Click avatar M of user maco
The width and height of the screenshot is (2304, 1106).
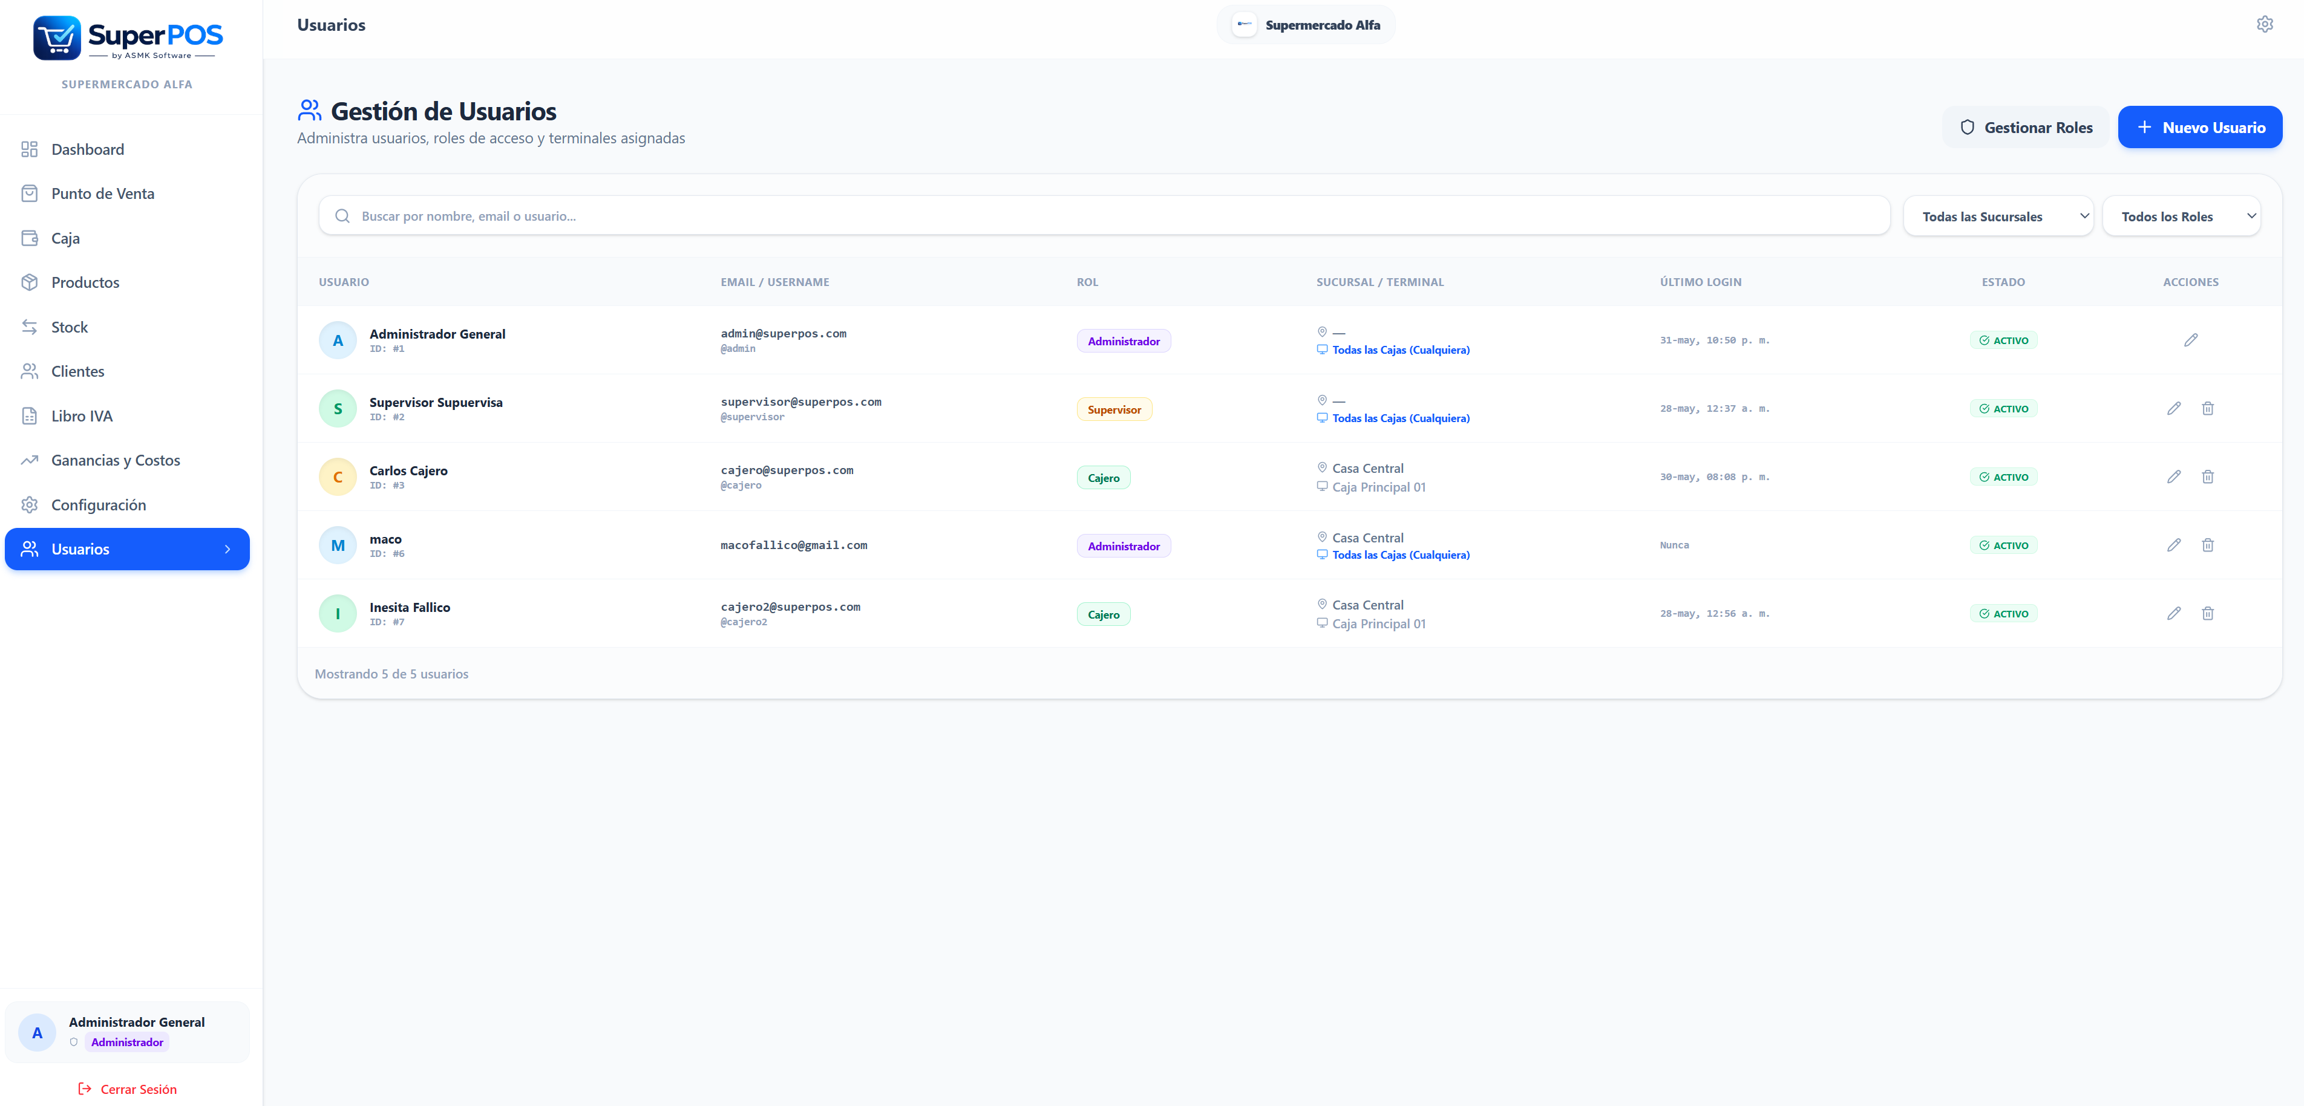(x=338, y=545)
